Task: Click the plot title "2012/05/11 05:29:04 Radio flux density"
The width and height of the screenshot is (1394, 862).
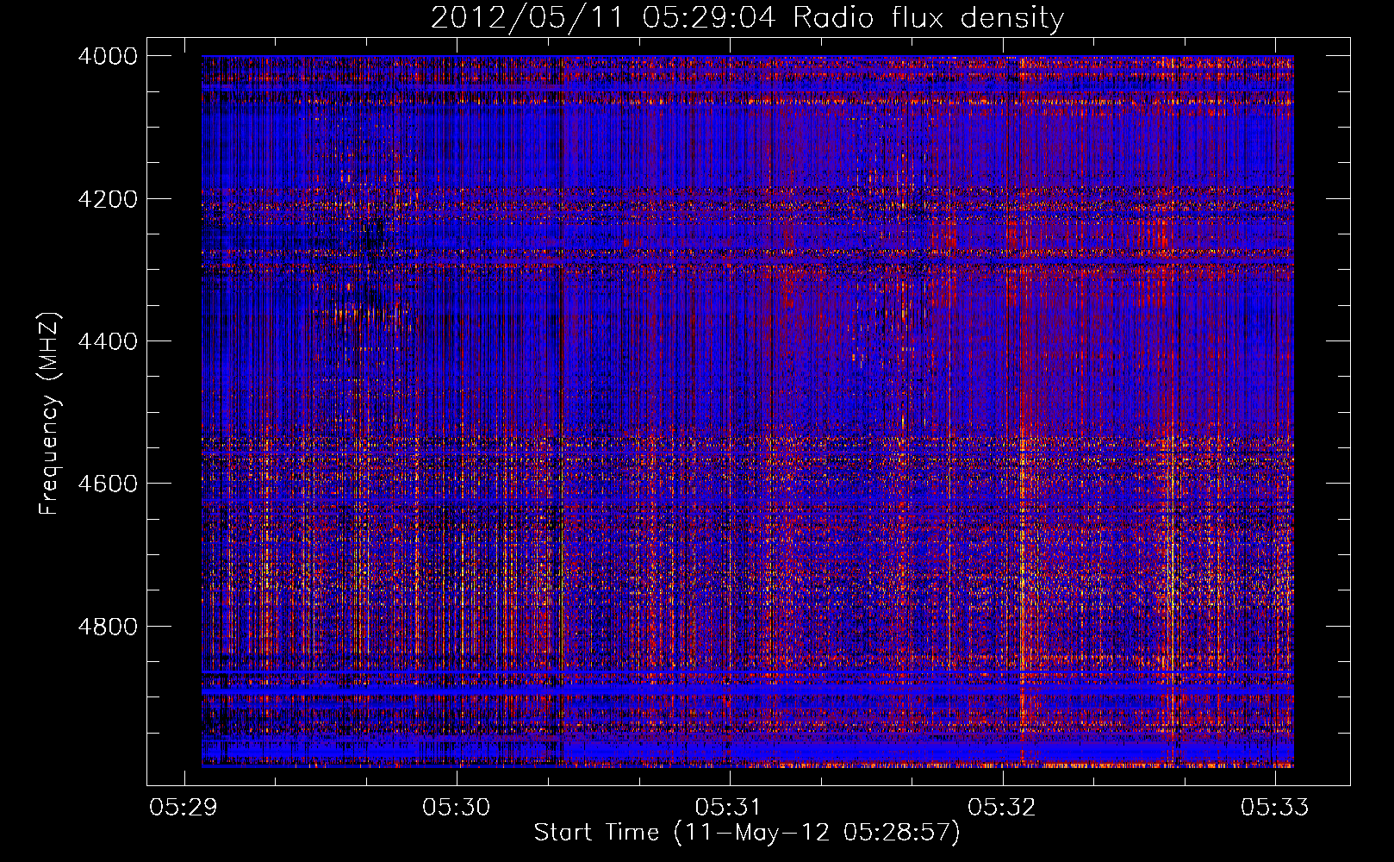Action: click(x=747, y=18)
